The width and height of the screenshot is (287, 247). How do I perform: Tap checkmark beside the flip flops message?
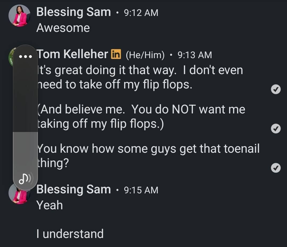coord(276,90)
